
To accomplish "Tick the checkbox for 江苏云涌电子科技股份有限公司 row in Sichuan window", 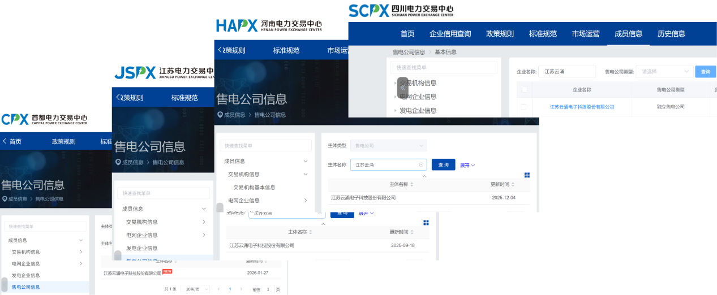I will [x=523, y=107].
